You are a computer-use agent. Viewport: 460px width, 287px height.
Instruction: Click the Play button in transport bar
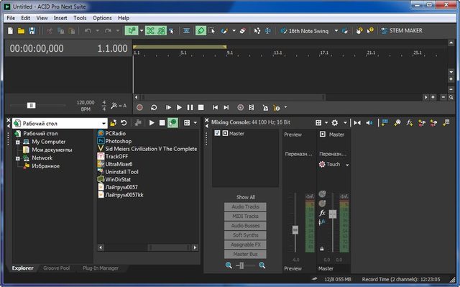pos(179,107)
